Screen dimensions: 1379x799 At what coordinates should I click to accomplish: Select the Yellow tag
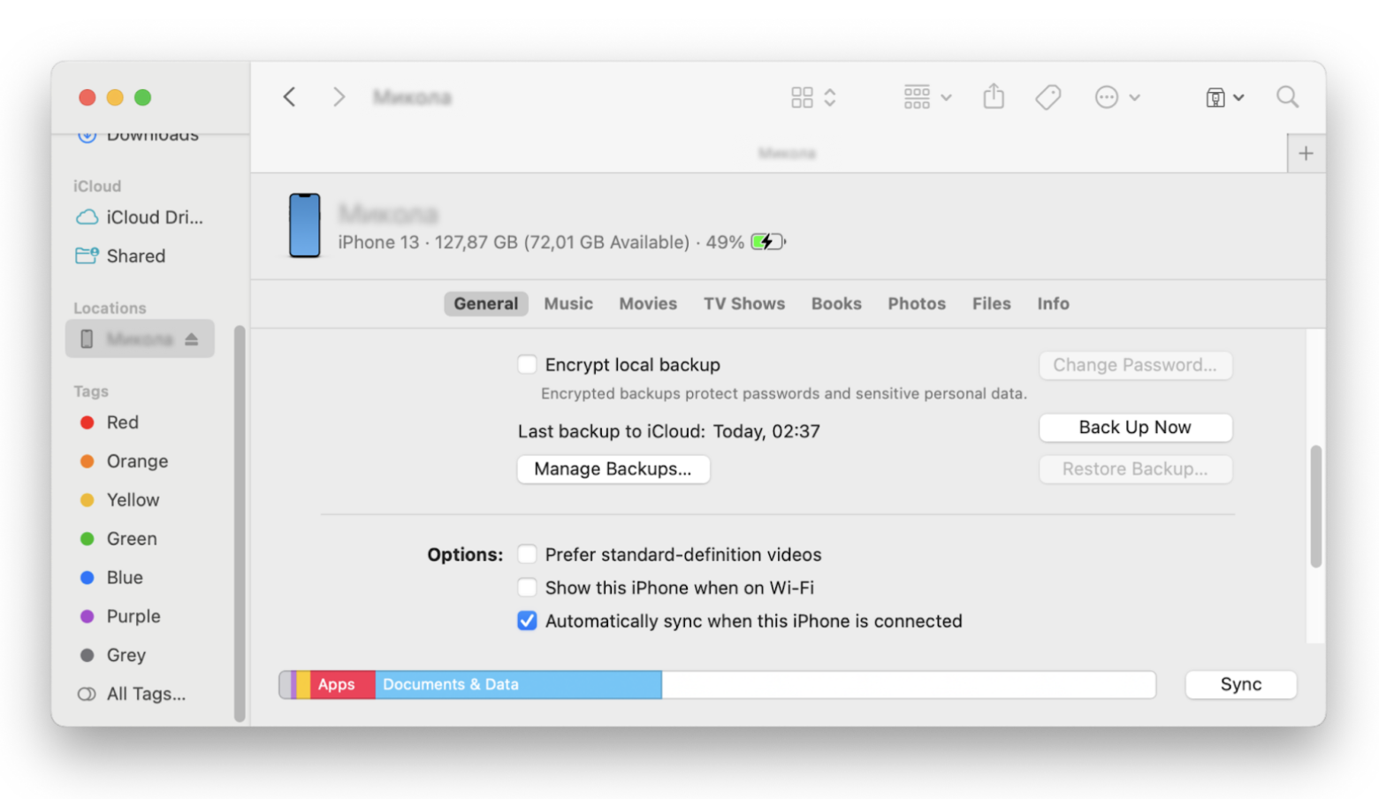point(119,500)
